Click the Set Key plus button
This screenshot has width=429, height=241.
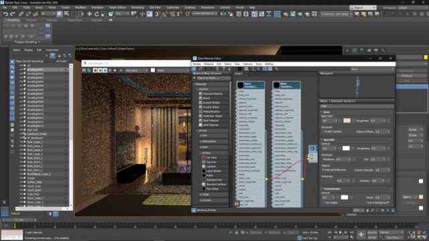click(361, 234)
